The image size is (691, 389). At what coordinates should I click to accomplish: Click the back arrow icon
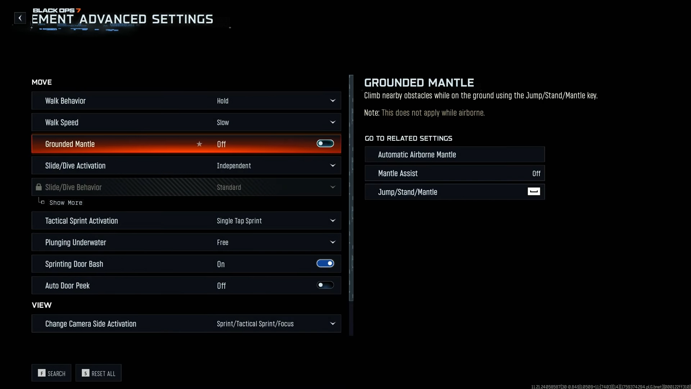click(x=20, y=18)
